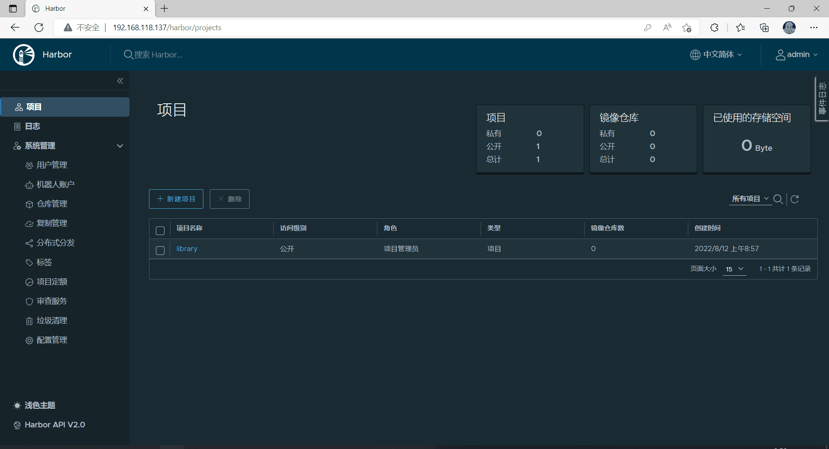Click 1 - 1 共计 1 条记录 text
Image resolution: width=829 pixels, height=449 pixels.
(785, 269)
